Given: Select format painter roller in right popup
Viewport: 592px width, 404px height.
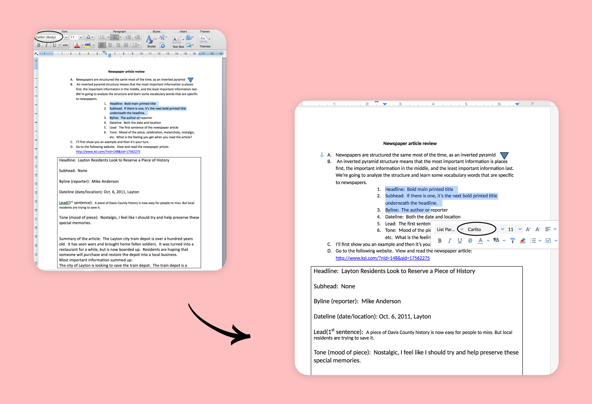Looking at the screenshot, I should click(x=512, y=240).
